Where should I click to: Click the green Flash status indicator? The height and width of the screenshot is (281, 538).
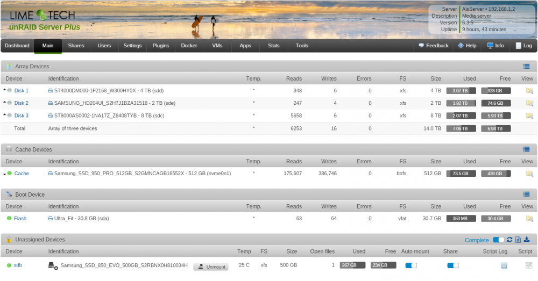[x=9, y=218]
